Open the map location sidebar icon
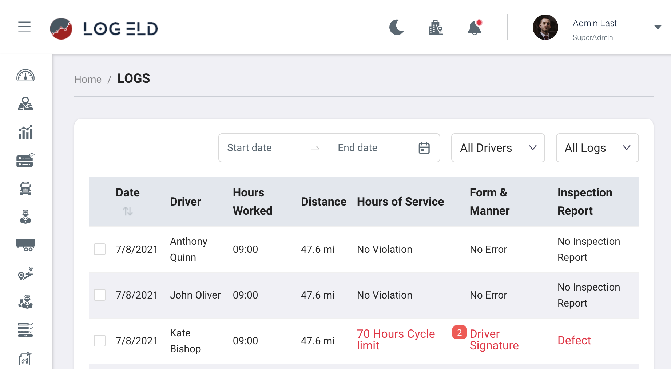The image size is (671, 369). tap(25, 104)
